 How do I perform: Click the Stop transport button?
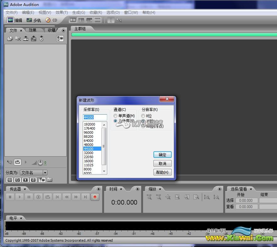[x=10, y=197]
